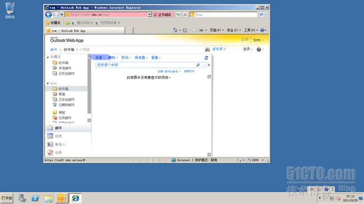The height and width of the screenshot is (204, 364).
Task: Open the 工具(O) tools menu
Action: [x=251, y=30]
